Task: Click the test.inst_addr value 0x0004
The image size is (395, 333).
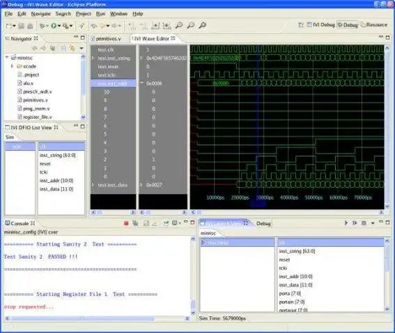Action: [154, 83]
